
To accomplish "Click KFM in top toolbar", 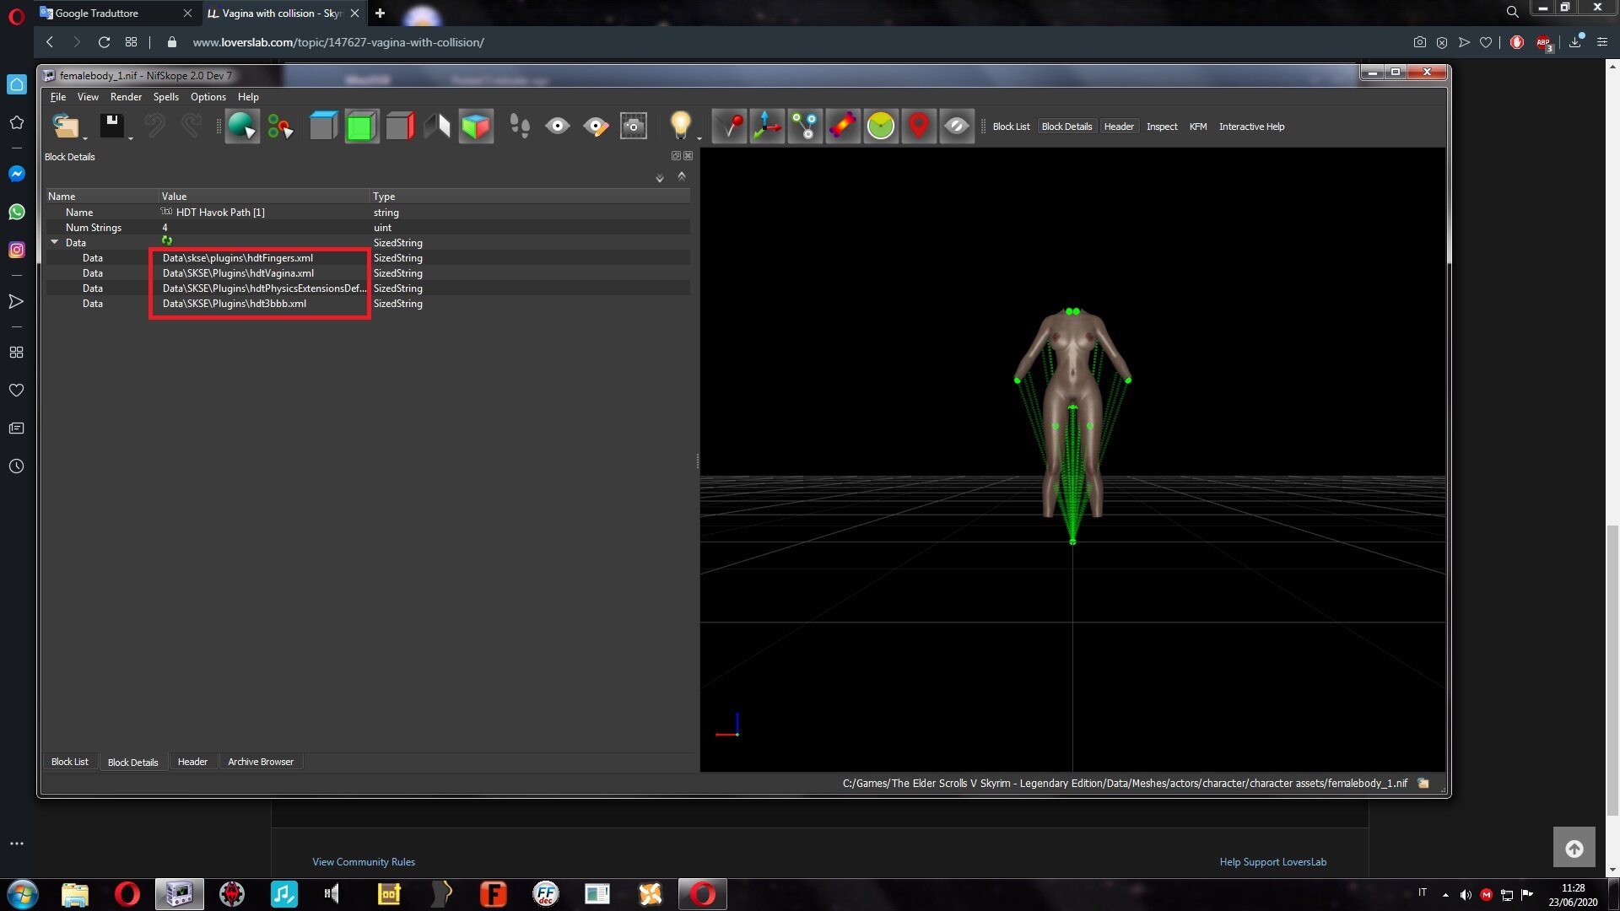I will click(x=1198, y=127).
